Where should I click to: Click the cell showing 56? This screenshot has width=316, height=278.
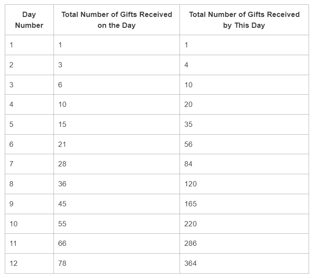pos(244,144)
